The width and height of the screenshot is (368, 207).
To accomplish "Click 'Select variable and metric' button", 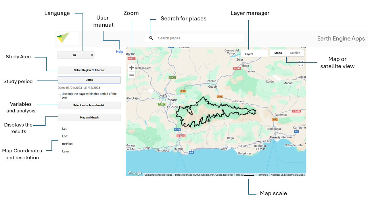I will point(89,105).
